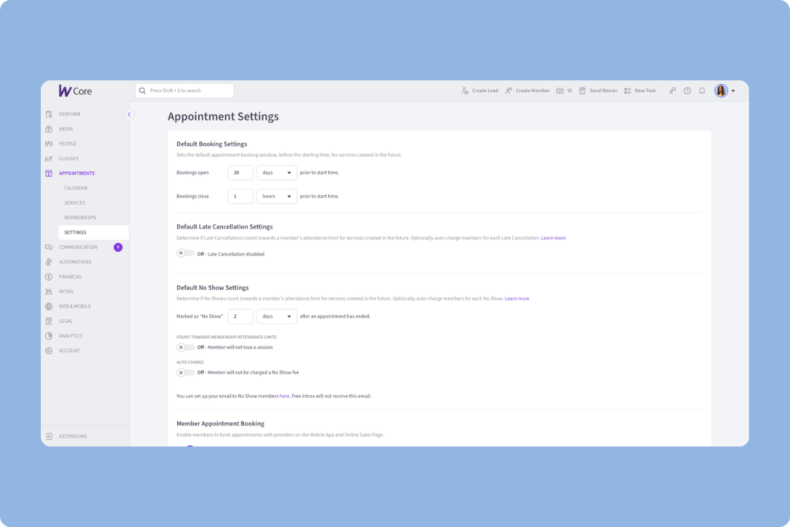Click the Learn more link for No Show settings

(x=517, y=298)
